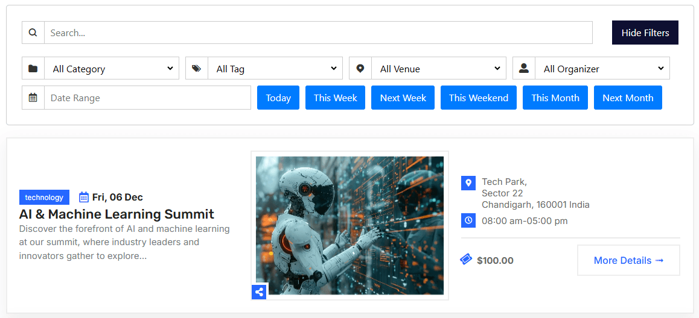699x318 pixels.
Task: Click the search magnifier icon
Action: click(33, 33)
